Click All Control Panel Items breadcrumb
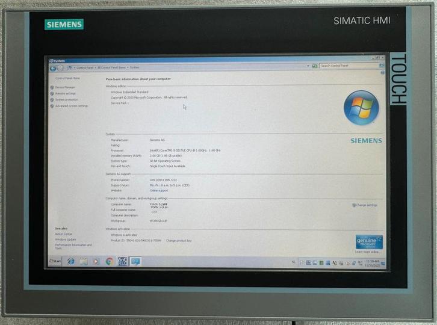 (x=111, y=67)
